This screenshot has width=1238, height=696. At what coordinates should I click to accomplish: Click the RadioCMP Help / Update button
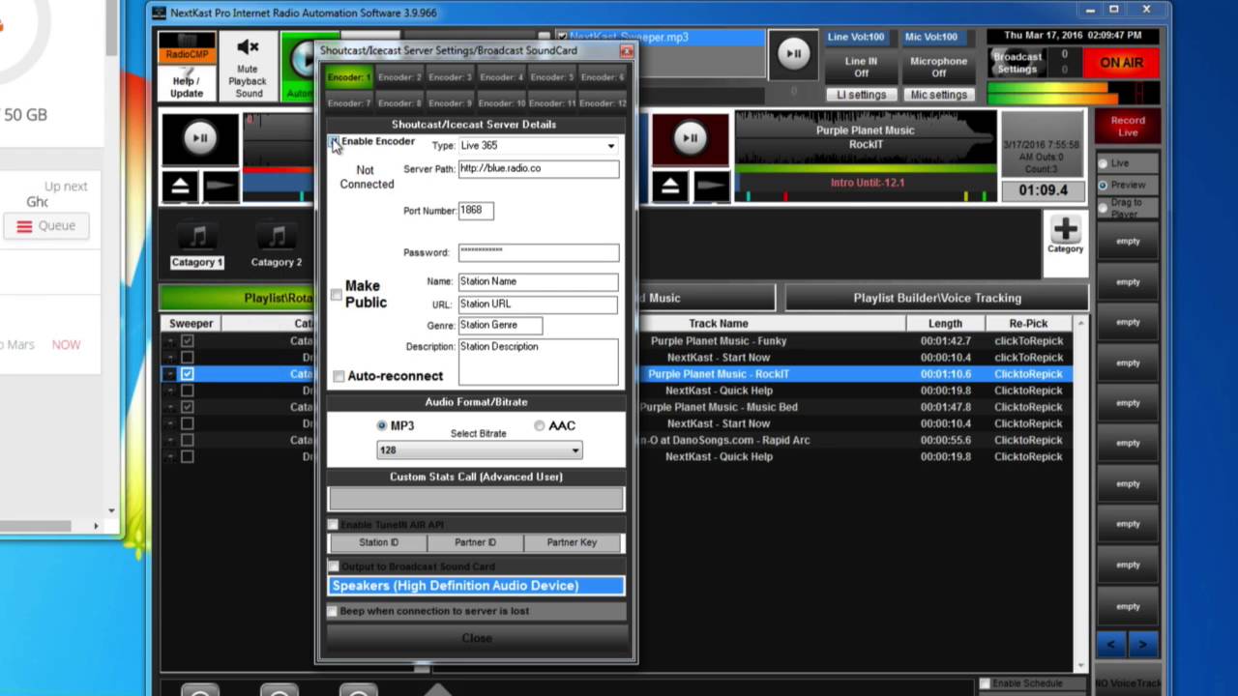click(187, 67)
